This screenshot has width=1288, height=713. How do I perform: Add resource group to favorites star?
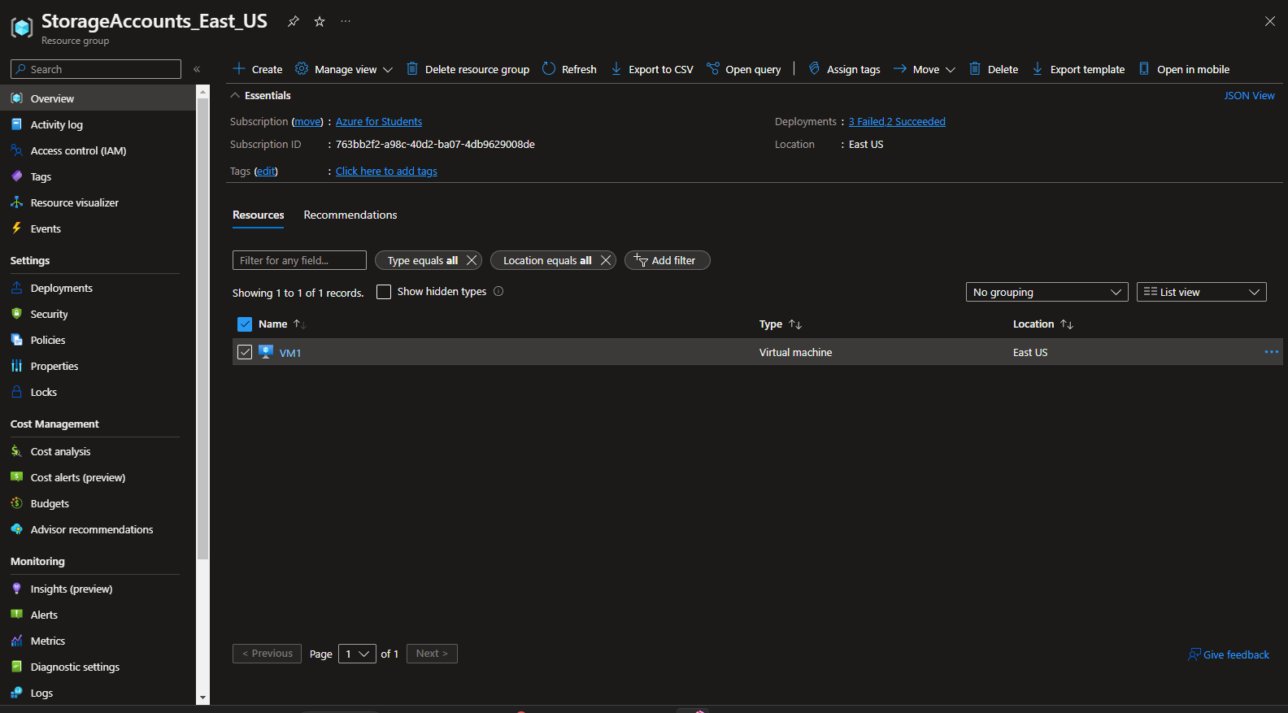pyautogui.click(x=320, y=21)
